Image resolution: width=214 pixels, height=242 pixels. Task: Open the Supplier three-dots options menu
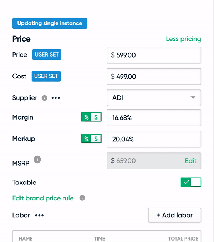(56, 98)
